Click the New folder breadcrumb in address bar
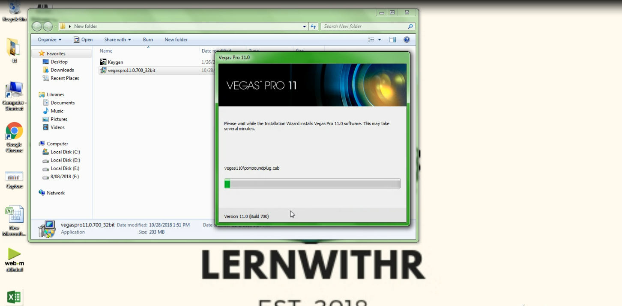The height and width of the screenshot is (306, 622). [x=86, y=26]
